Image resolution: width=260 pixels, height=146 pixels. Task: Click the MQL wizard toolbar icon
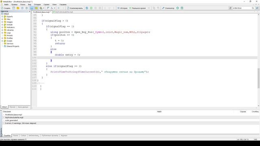[x=48, y=8]
